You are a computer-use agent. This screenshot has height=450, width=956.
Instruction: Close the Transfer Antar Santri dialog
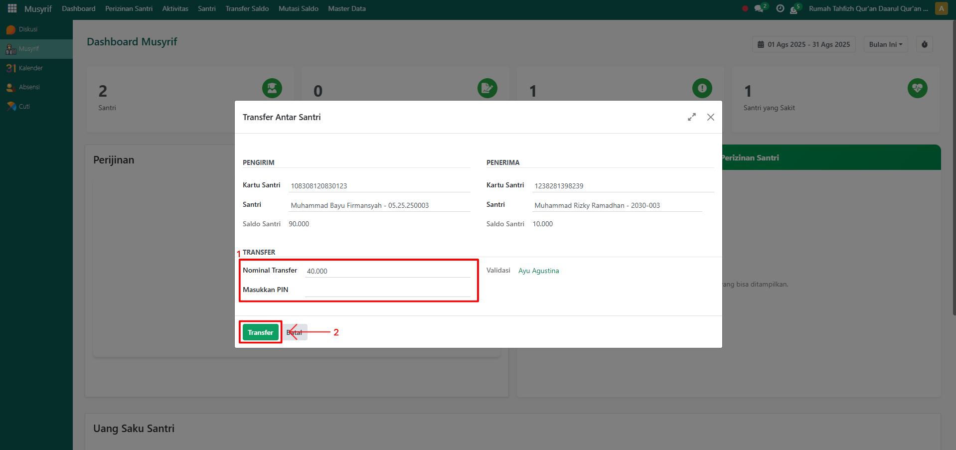pos(710,117)
